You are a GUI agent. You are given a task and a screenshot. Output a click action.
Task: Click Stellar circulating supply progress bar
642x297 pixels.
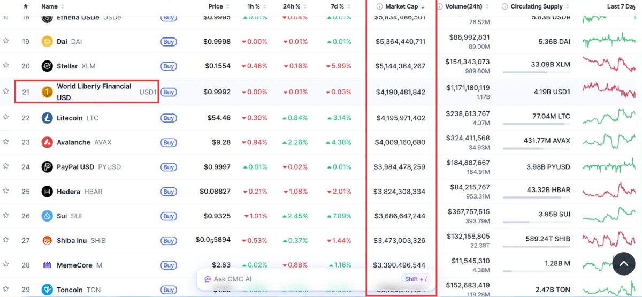coord(536,72)
